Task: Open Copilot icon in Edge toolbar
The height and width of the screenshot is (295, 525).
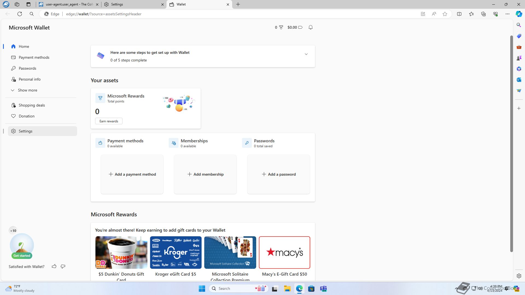Action: point(519,14)
